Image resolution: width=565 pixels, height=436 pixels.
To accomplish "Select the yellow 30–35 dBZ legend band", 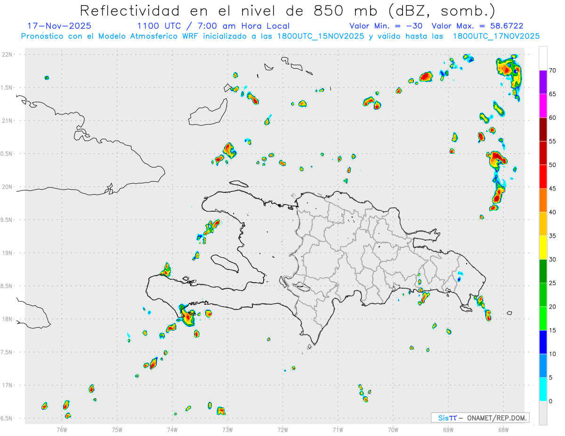I will [x=543, y=247].
